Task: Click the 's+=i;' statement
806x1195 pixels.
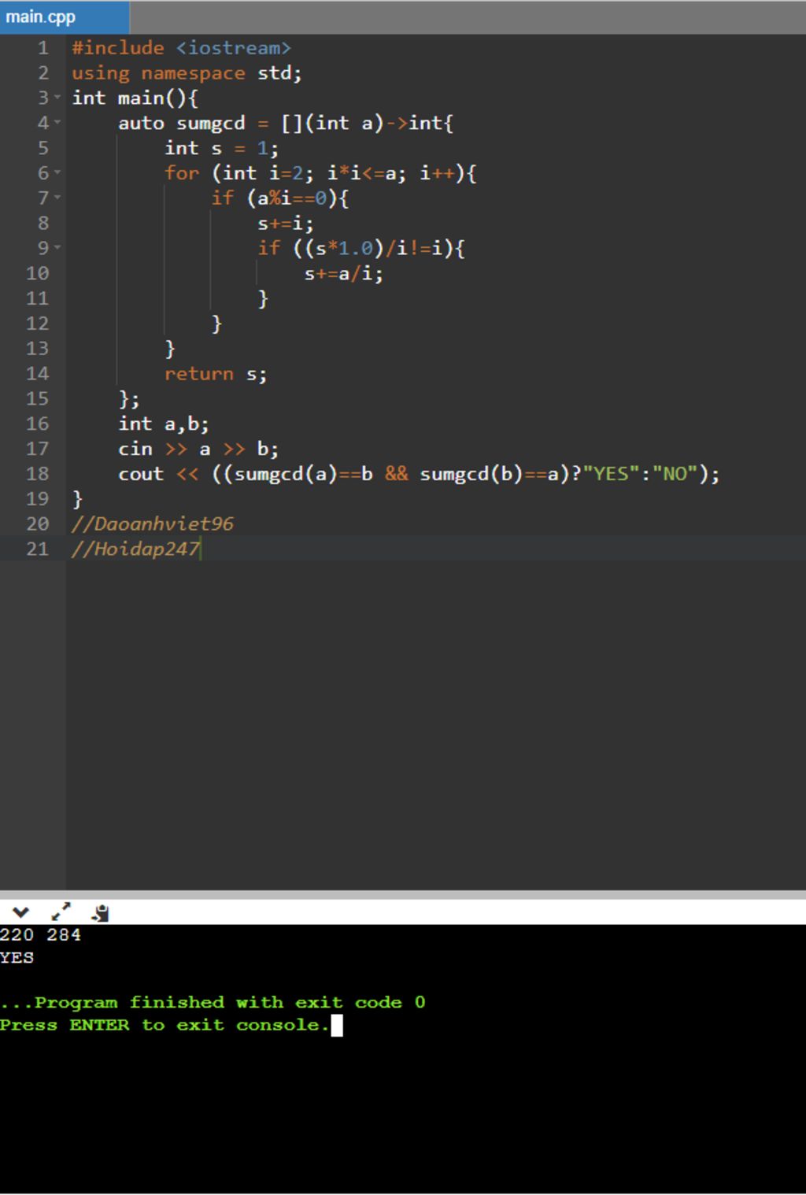Action: [x=286, y=224]
